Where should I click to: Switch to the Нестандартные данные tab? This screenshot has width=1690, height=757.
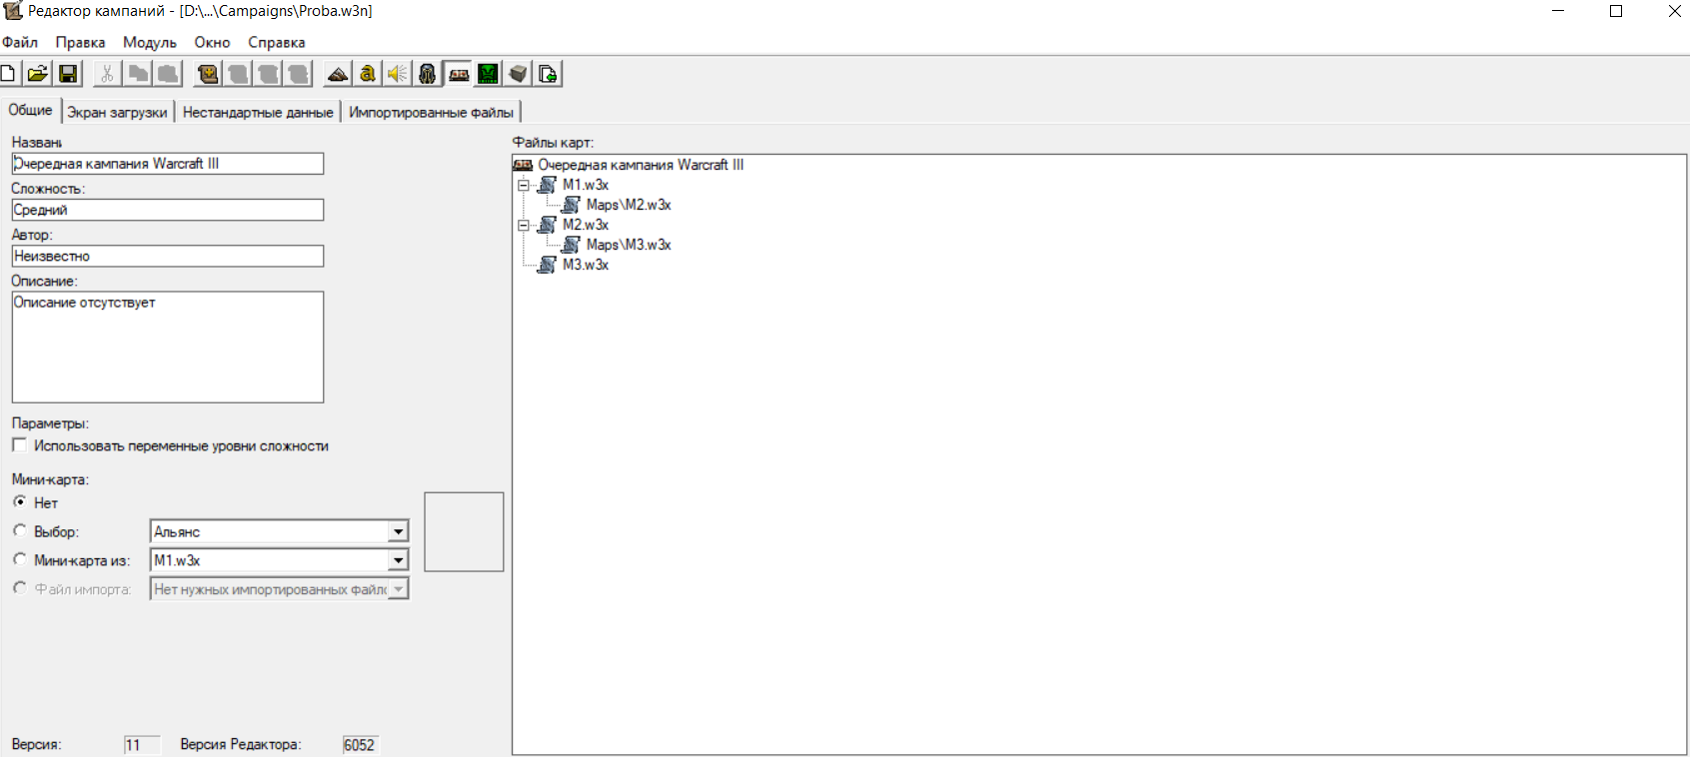click(x=258, y=112)
